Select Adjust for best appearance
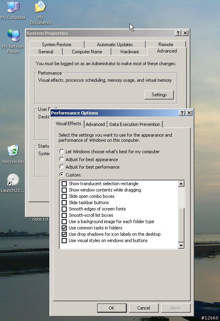Viewport: 220px width, 321px height. point(62,159)
